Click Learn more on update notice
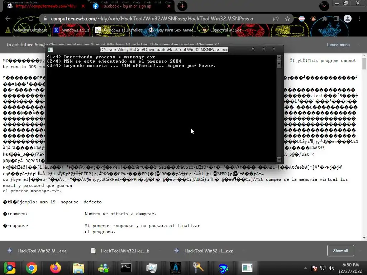 click(338, 45)
